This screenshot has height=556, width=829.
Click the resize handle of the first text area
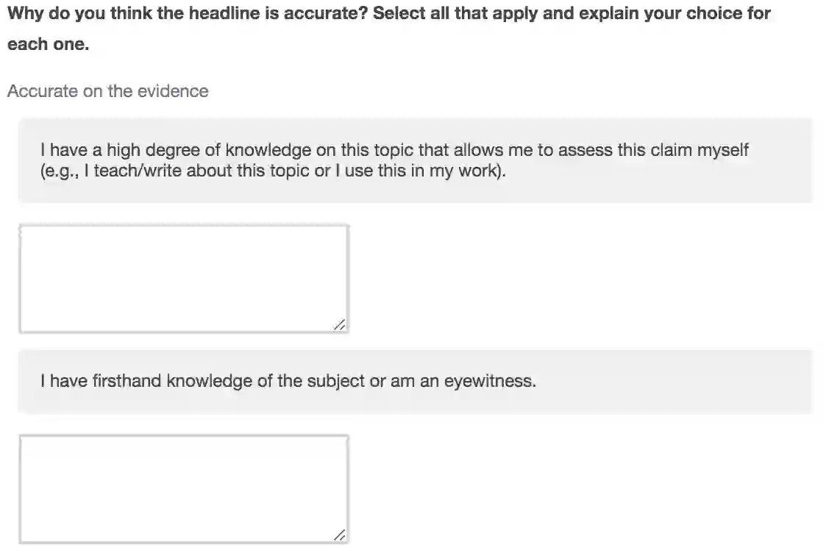coord(339,324)
